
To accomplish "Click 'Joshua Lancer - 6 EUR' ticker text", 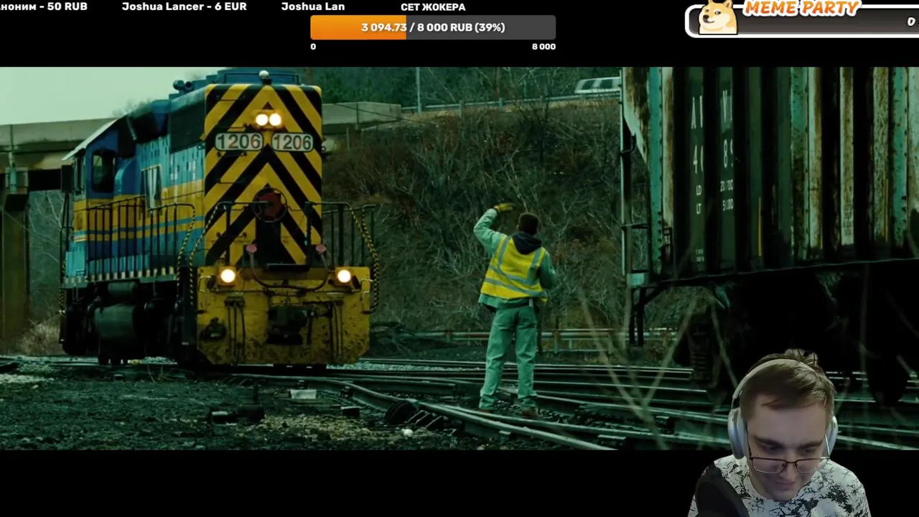I will pyautogui.click(x=184, y=6).
